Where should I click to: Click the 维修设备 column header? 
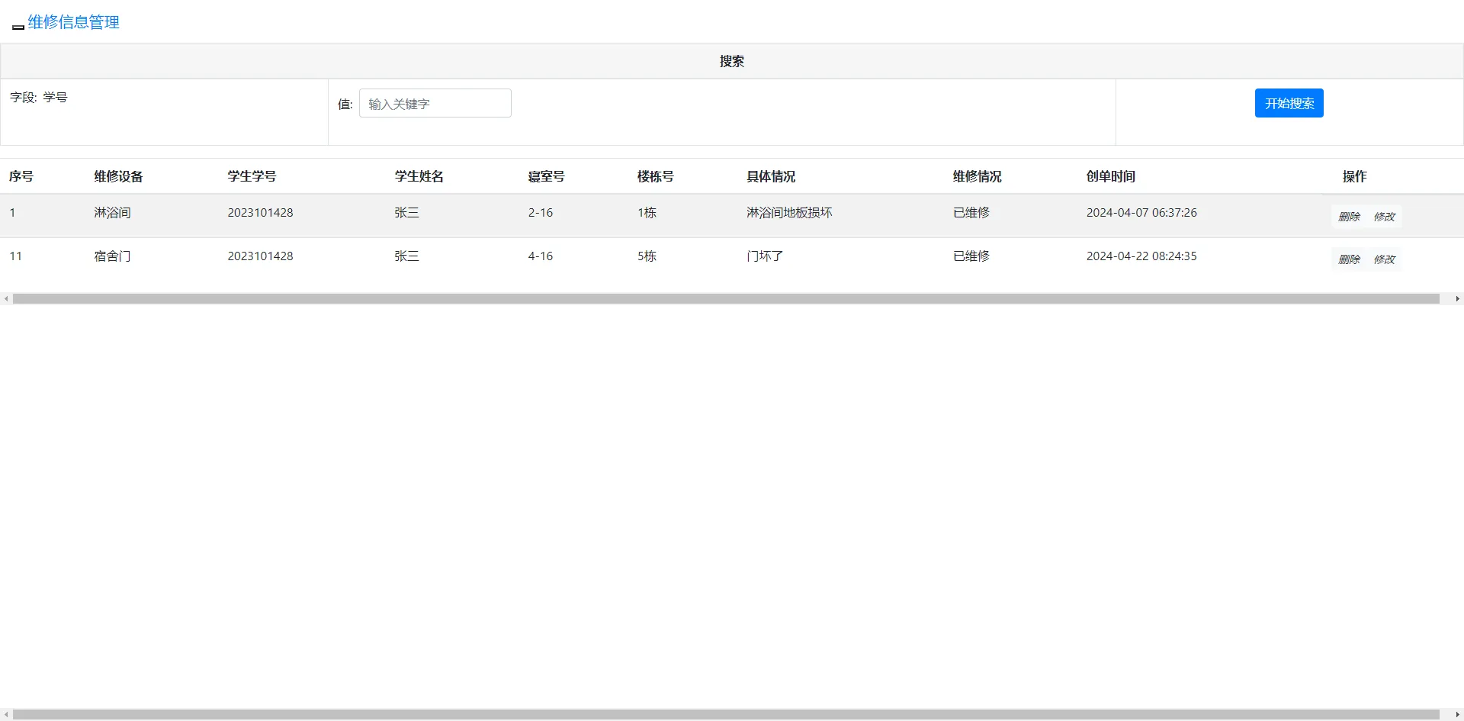click(x=118, y=176)
